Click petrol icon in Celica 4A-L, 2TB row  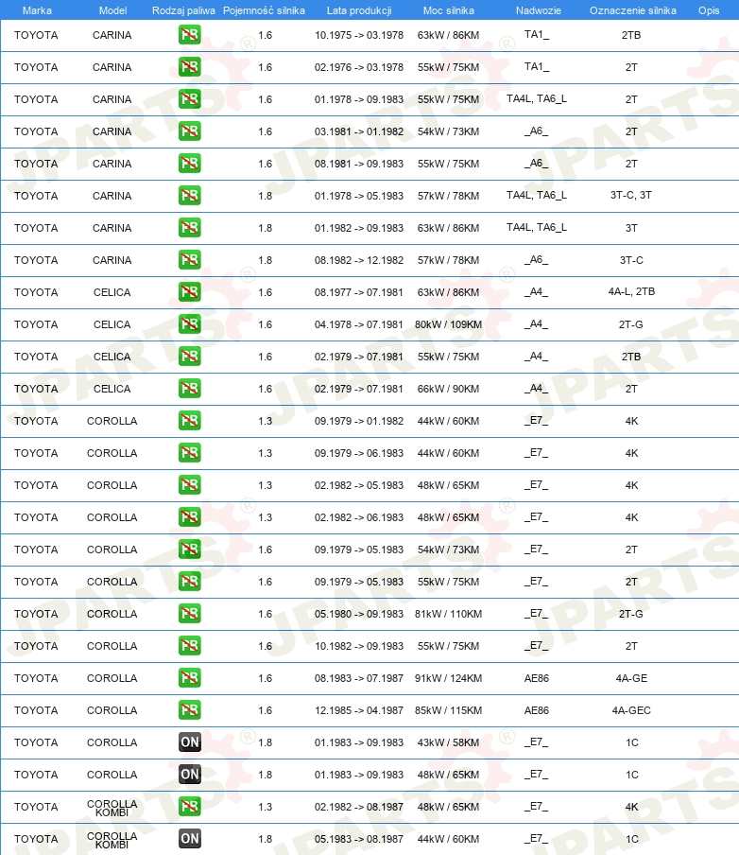(x=190, y=293)
